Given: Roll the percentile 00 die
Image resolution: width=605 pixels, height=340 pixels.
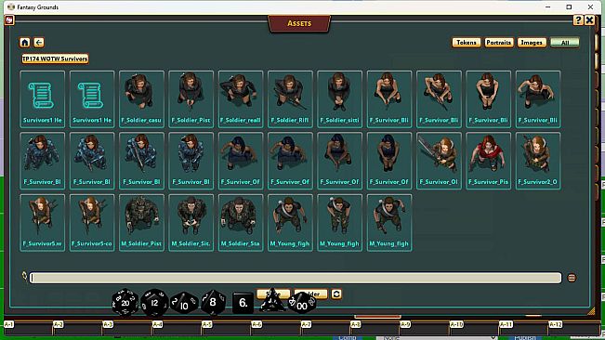Looking at the screenshot, I should [x=302, y=304].
